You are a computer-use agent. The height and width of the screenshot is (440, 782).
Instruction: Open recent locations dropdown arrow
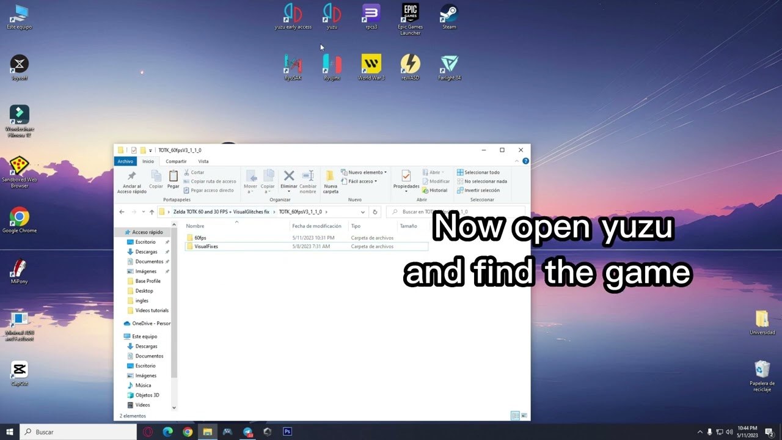144,212
